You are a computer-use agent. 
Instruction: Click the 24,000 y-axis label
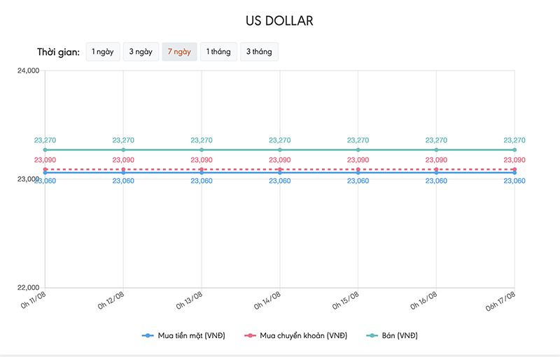pyautogui.click(x=28, y=71)
